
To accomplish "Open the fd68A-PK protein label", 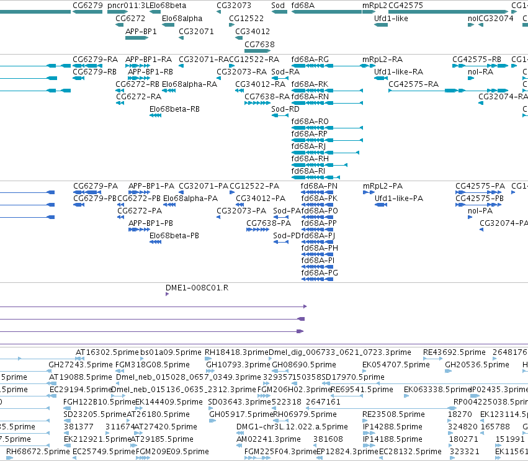I will click(x=320, y=199).
